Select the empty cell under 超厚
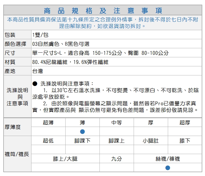Image resolution: width=205 pixels, height=176 pixels. click(185, 131)
